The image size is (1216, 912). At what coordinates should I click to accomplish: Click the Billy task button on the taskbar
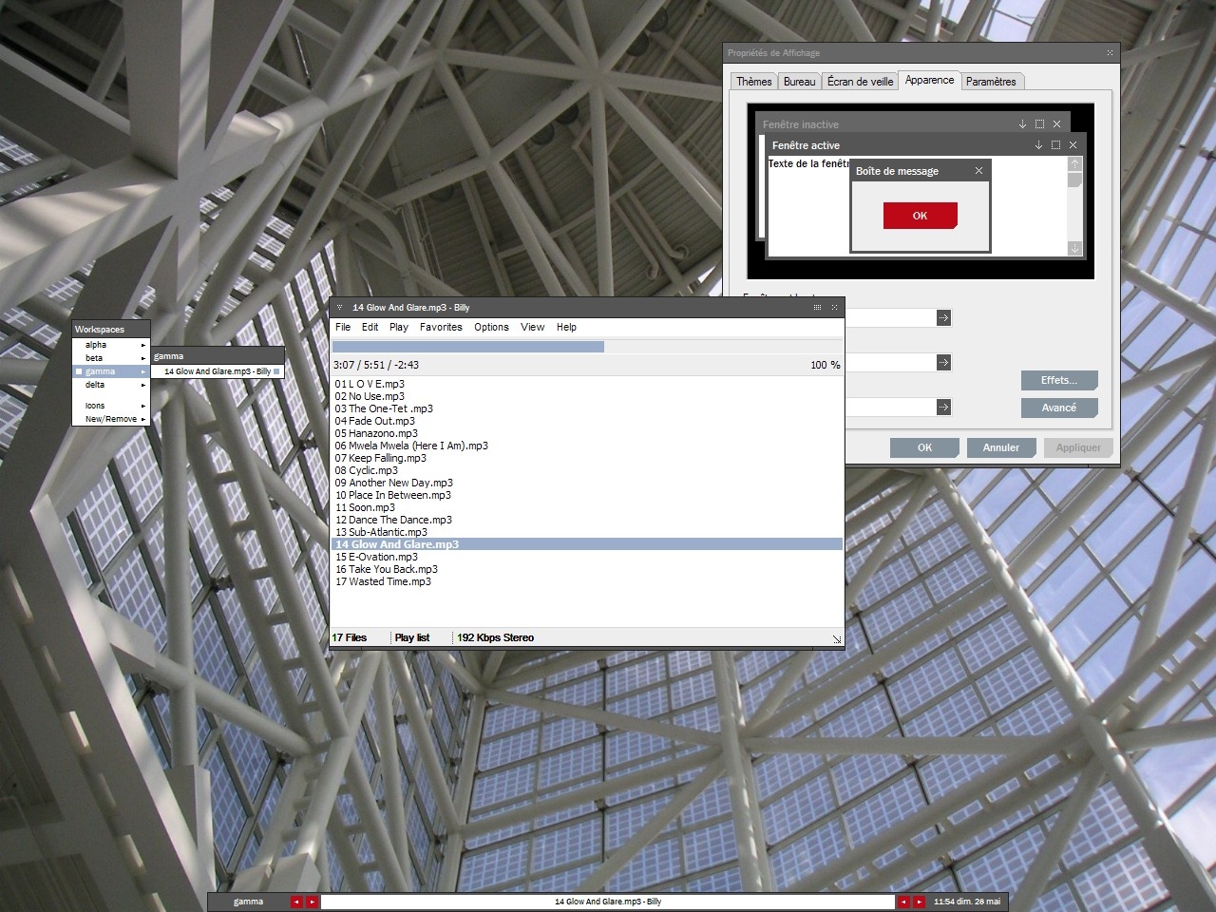tap(608, 902)
